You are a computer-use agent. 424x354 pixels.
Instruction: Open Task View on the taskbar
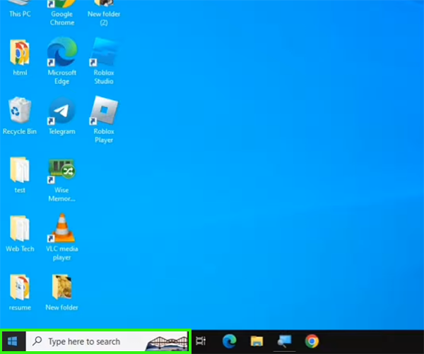tap(201, 341)
